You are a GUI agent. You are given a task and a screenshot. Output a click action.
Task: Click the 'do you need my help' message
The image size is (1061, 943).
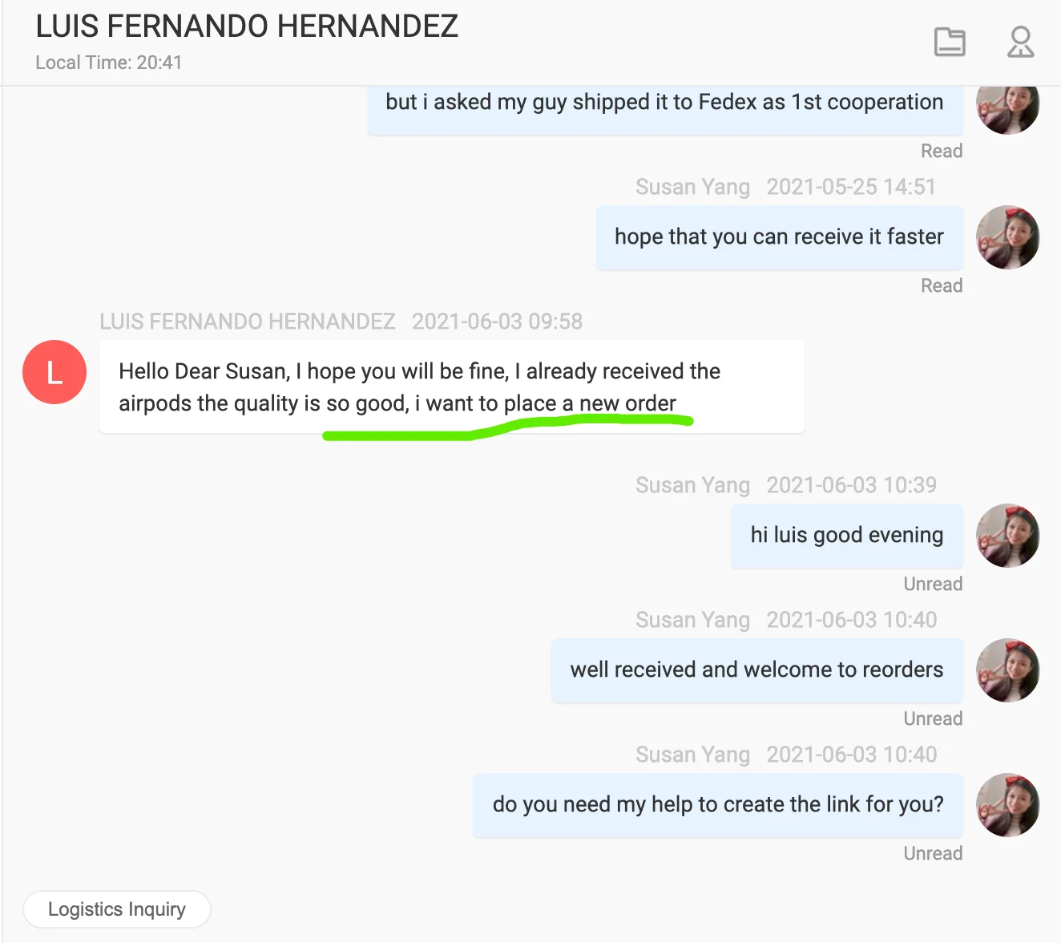pos(718,805)
